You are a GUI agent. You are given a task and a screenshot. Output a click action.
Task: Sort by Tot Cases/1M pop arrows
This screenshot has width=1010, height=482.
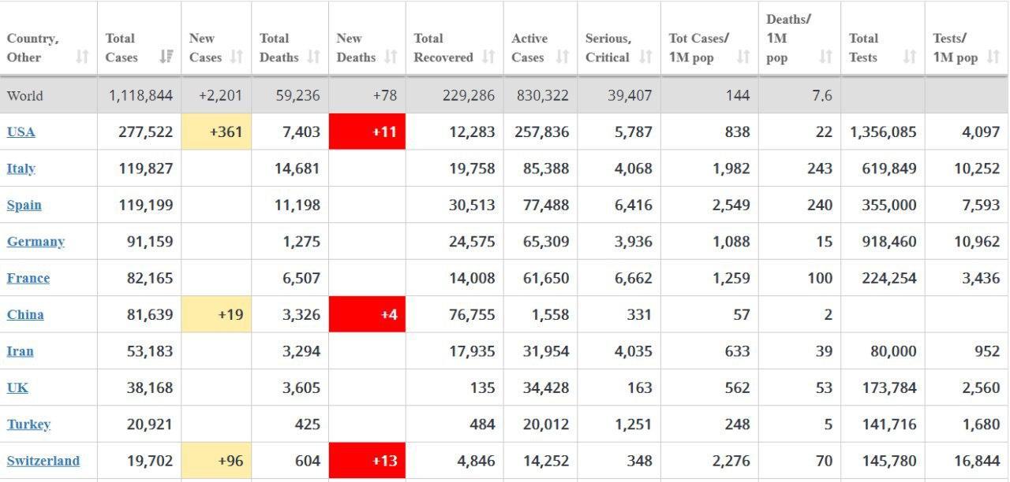coord(743,57)
